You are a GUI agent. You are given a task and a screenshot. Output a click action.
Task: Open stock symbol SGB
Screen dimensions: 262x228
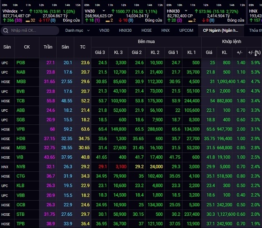coord(21,120)
